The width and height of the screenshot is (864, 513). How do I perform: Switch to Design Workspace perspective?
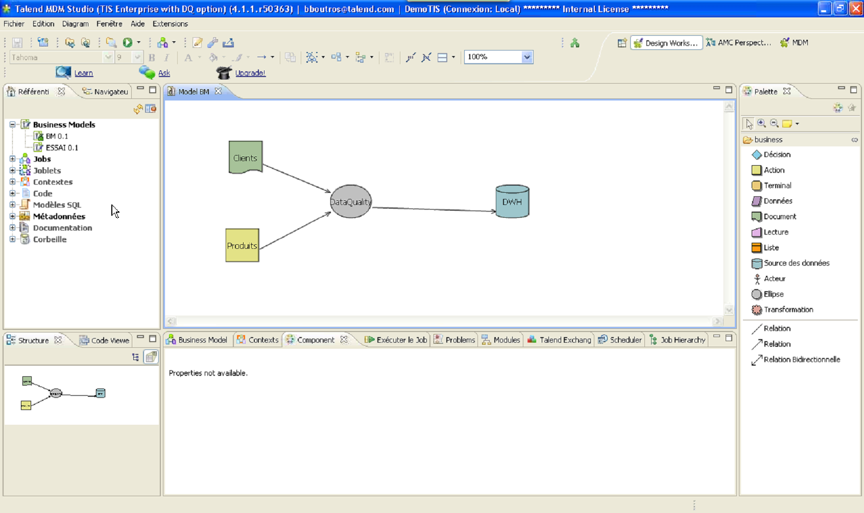click(666, 43)
